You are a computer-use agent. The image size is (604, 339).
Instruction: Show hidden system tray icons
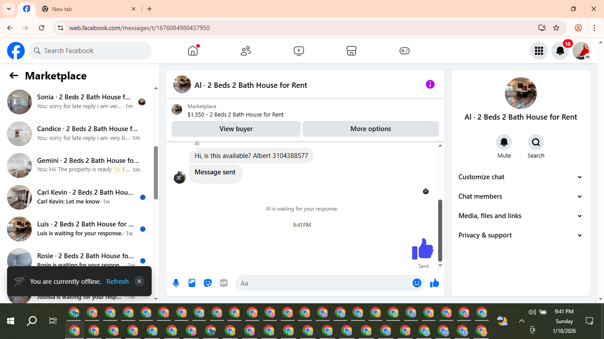522,321
